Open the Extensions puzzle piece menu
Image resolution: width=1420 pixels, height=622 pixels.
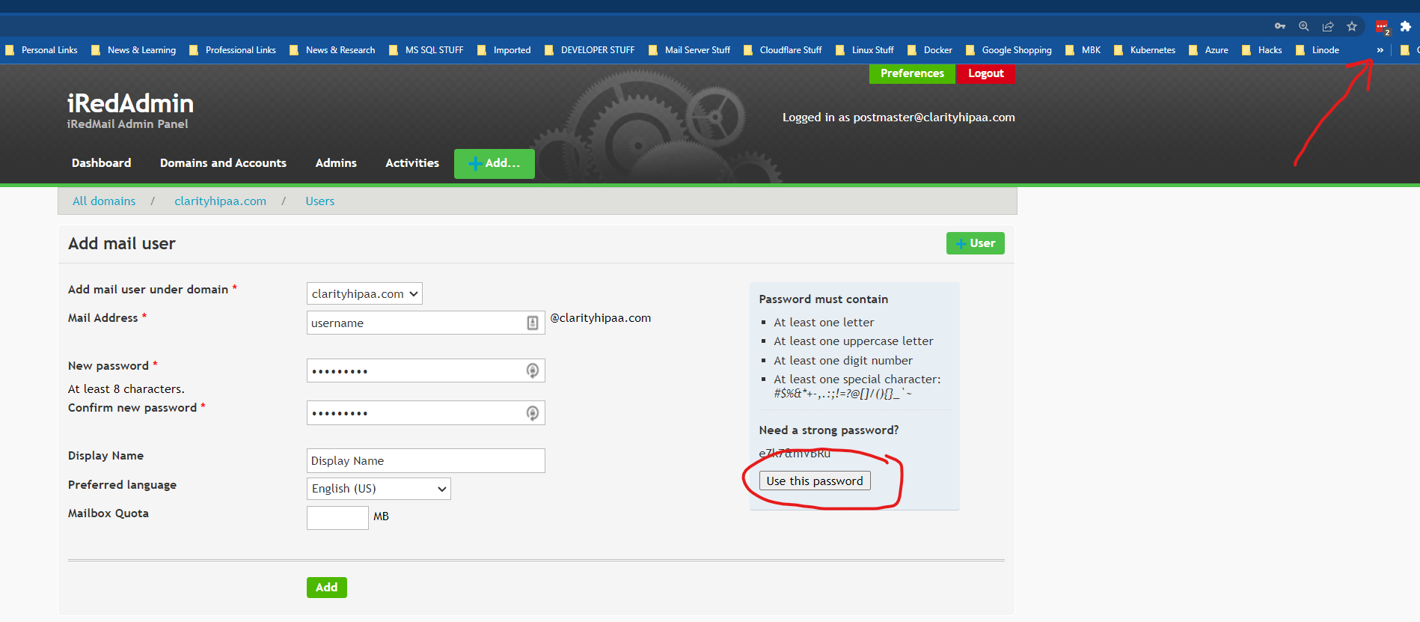click(1406, 26)
